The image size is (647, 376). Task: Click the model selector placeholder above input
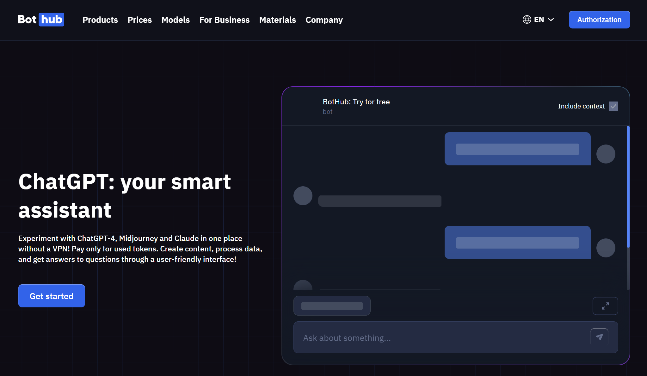pyautogui.click(x=332, y=306)
